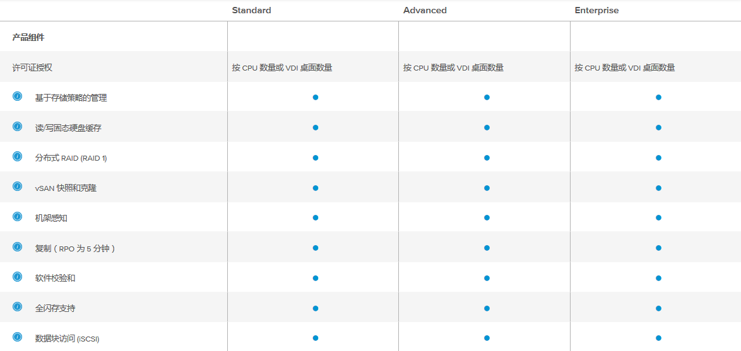Image resolution: width=741 pixels, height=351 pixels.
Task: Select the Advanced column header
Action: click(x=425, y=11)
